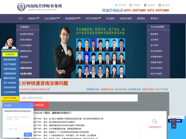Click 知识产权律师 in the floating sidebar
The height and width of the screenshot is (139, 186).
(10, 64)
